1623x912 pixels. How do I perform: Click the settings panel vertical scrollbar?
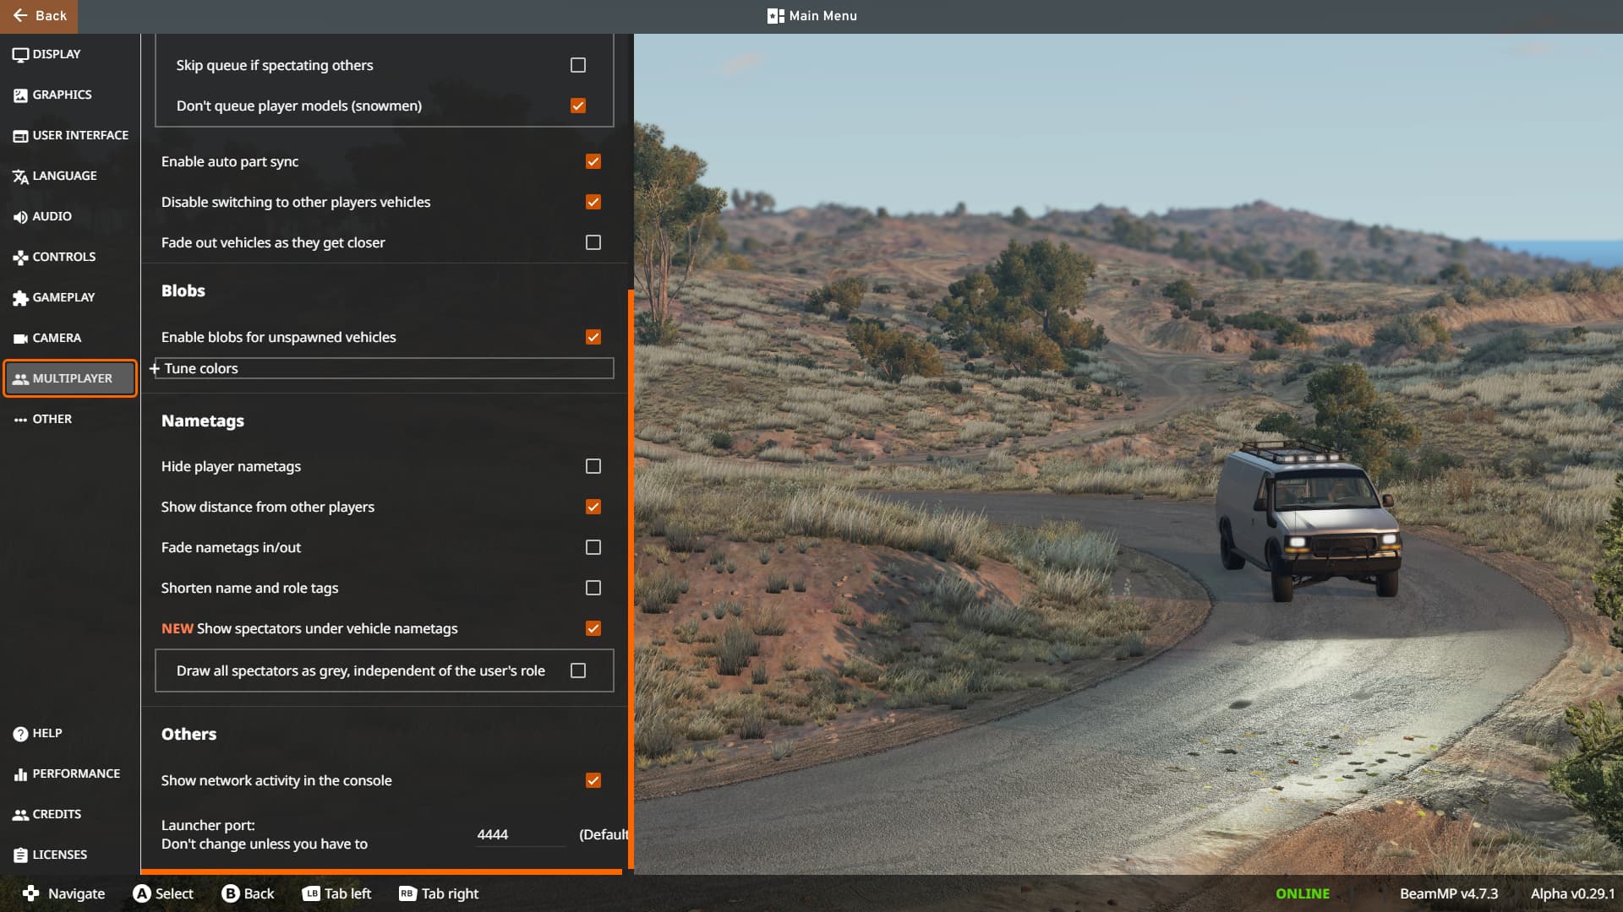click(x=631, y=581)
